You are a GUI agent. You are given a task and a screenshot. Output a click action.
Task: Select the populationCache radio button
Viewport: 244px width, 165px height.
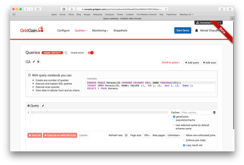point(174,120)
